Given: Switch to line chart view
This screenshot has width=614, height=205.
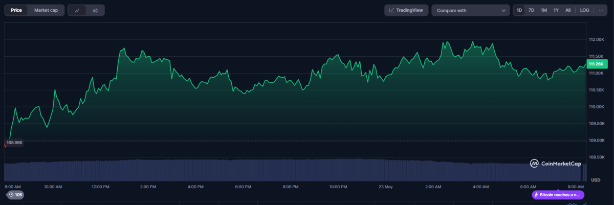Looking at the screenshot, I should pos(77,10).
